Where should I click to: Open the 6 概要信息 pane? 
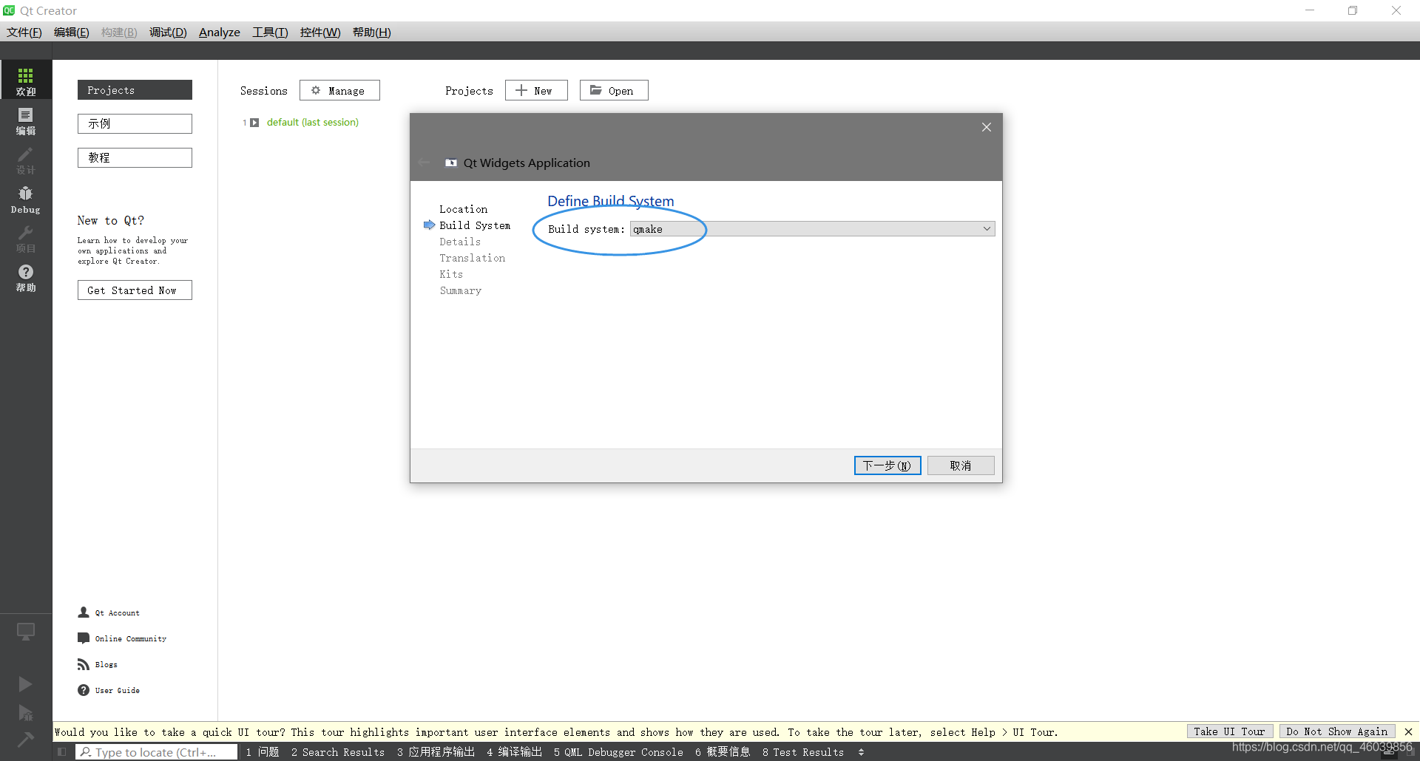tap(723, 752)
